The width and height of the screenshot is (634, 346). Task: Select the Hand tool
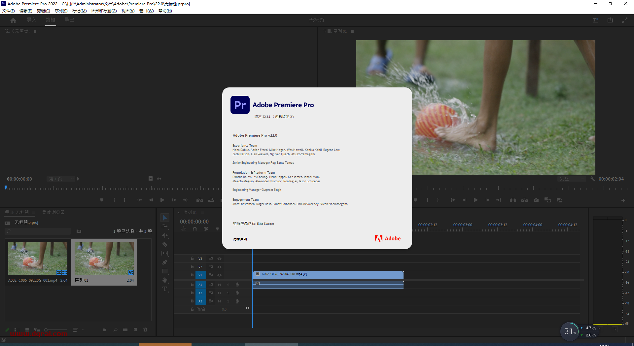pyautogui.click(x=165, y=280)
